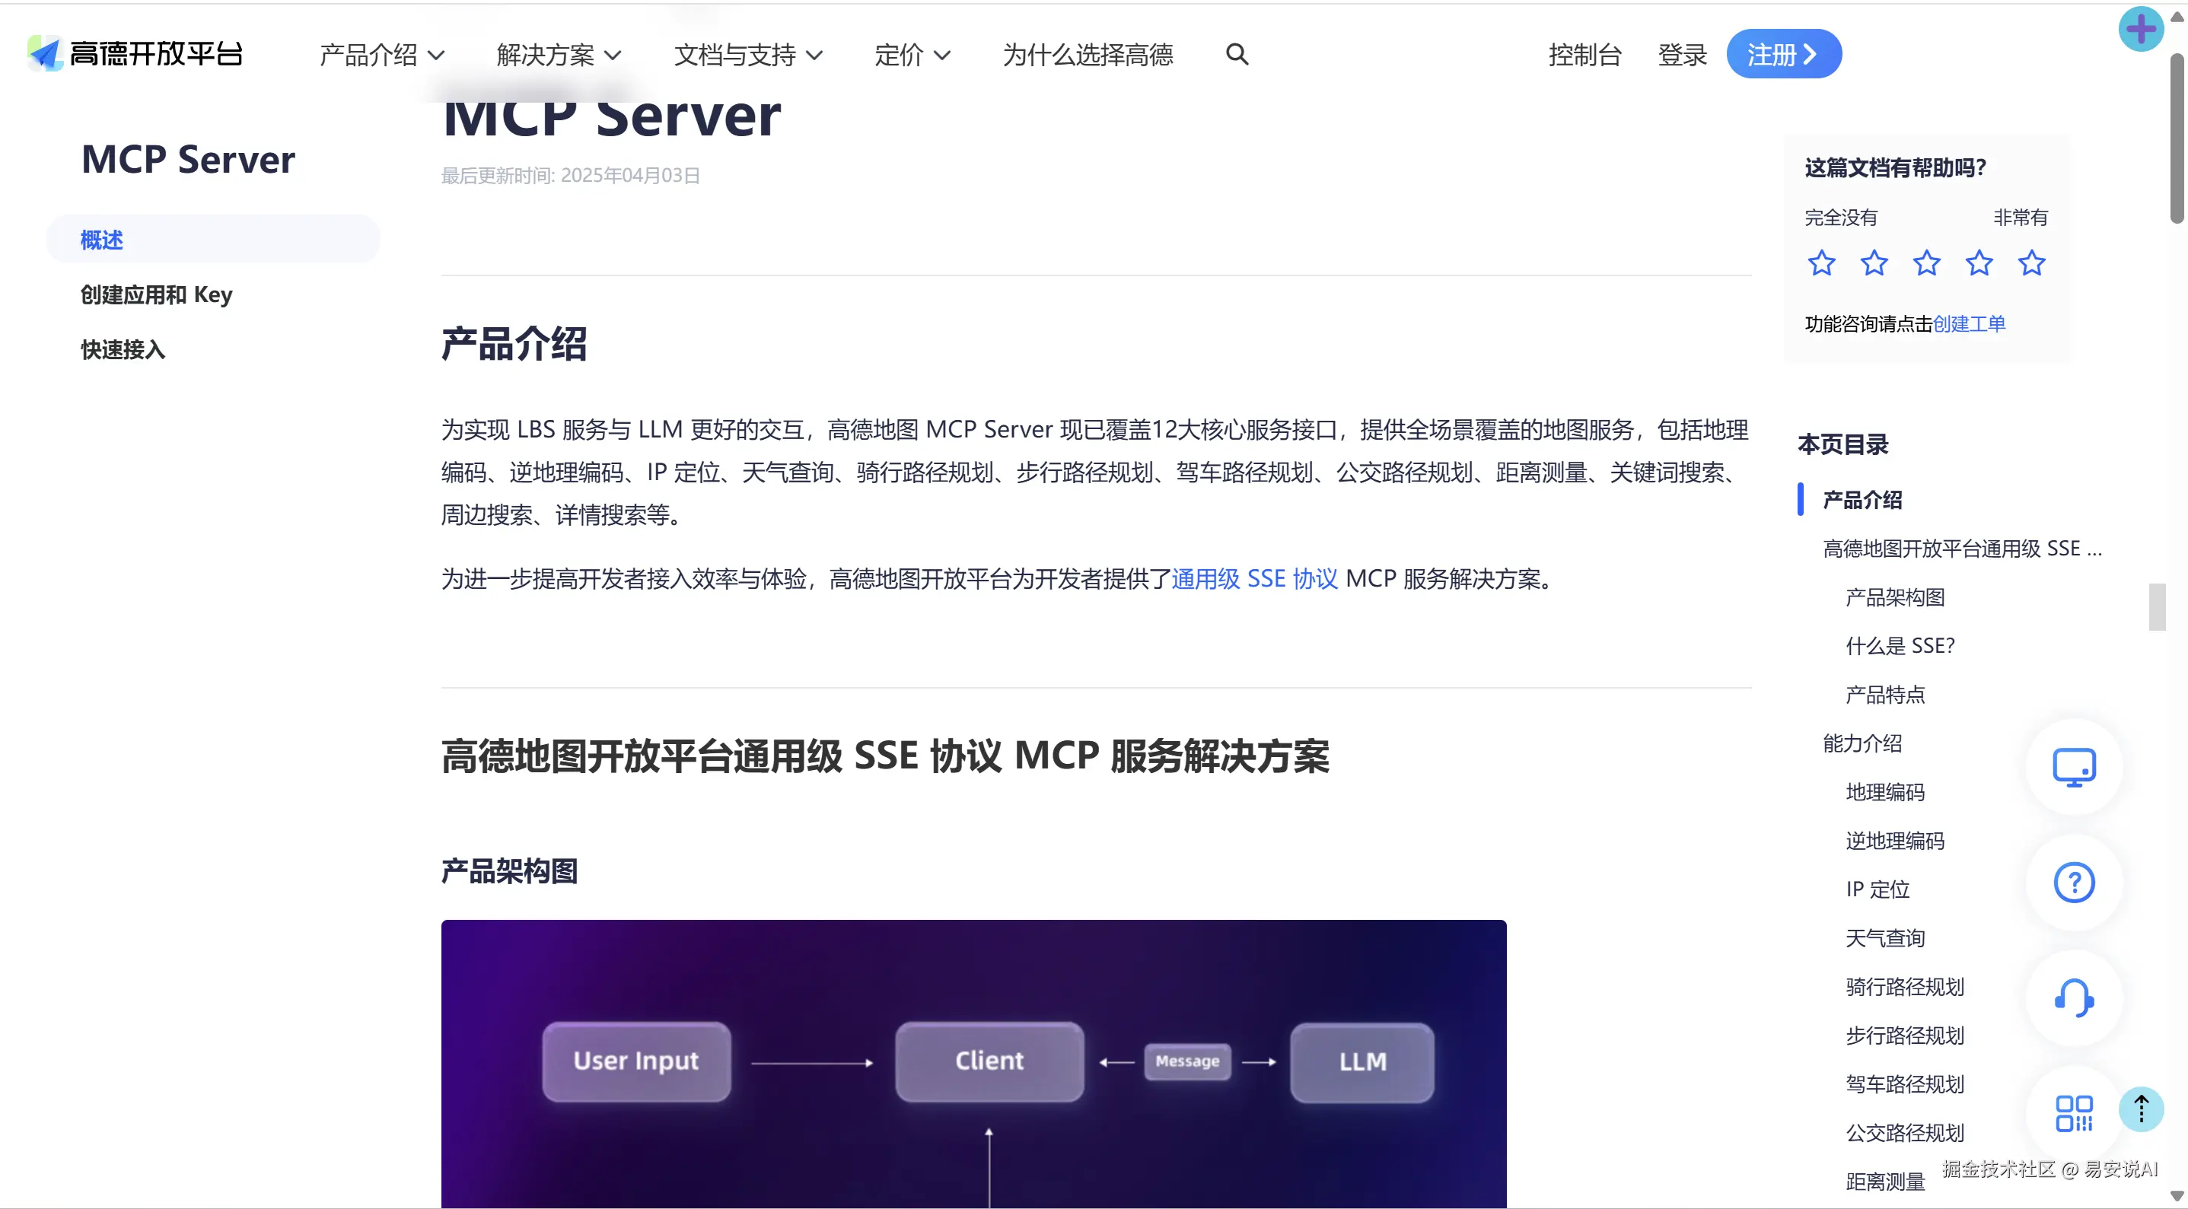Expand the 解决方案 dropdown menu
2188x1209 pixels.
click(558, 54)
